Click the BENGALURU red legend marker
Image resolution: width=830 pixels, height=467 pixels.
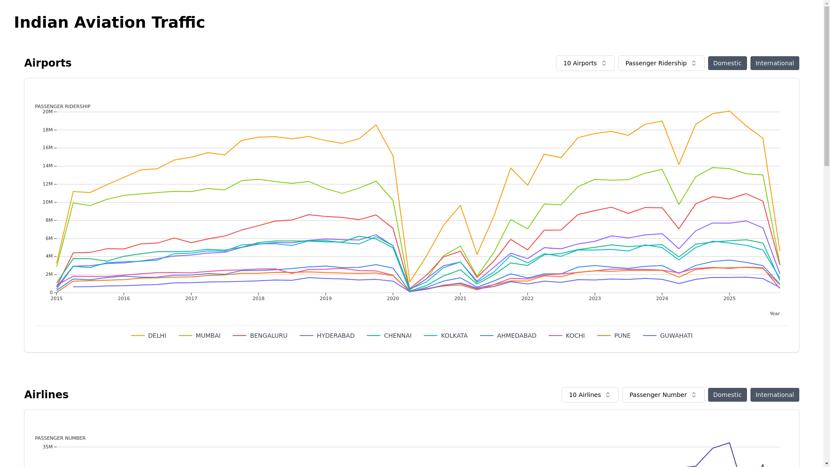pyautogui.click(x=239, y=336)
